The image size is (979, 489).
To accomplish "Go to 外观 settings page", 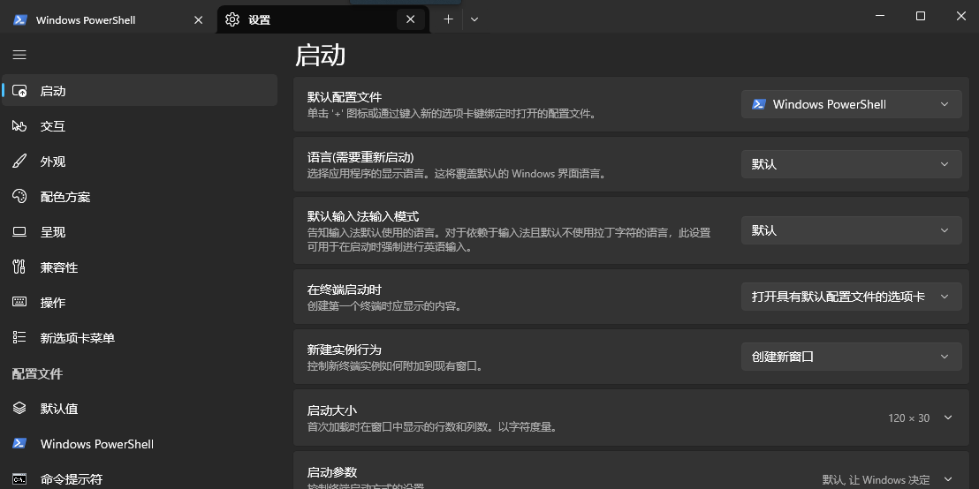I will (x=140, y=162).
